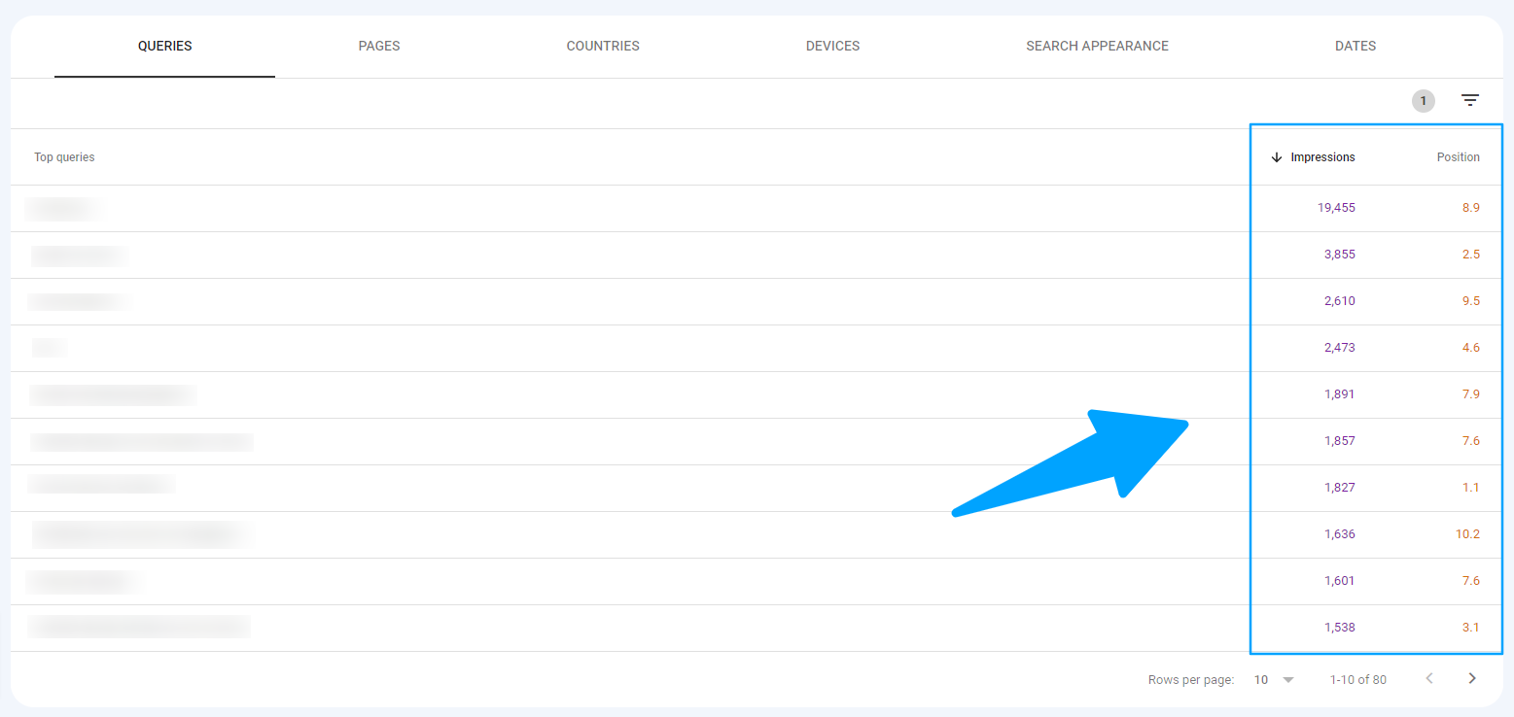Click the 1-10 of 80 pagination text

coord(1358,680)
